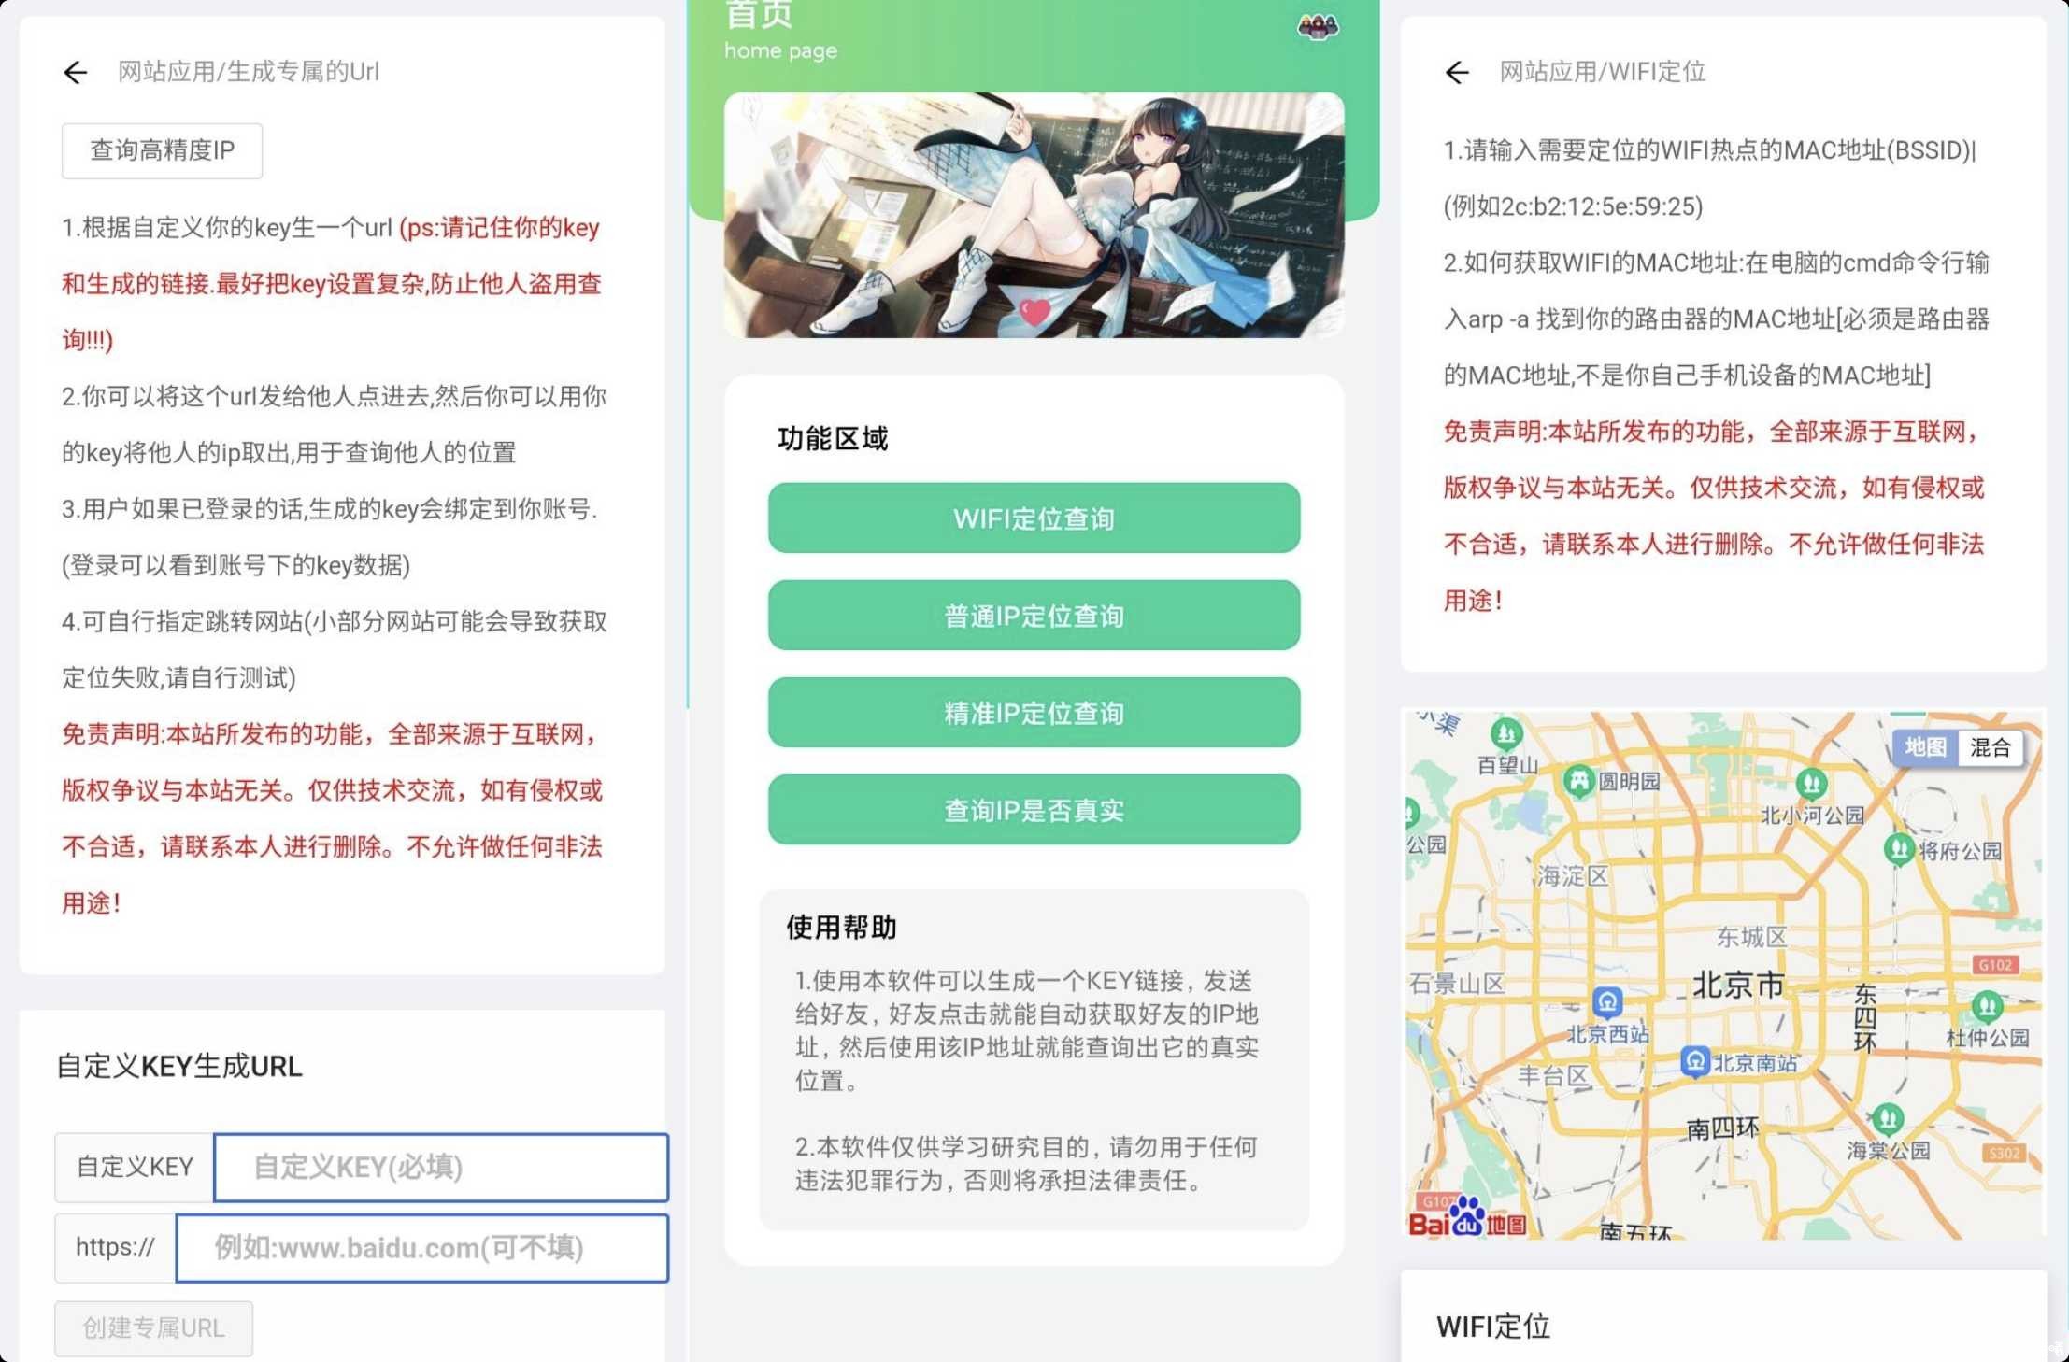Click the 东城区 label on map

1751,936
